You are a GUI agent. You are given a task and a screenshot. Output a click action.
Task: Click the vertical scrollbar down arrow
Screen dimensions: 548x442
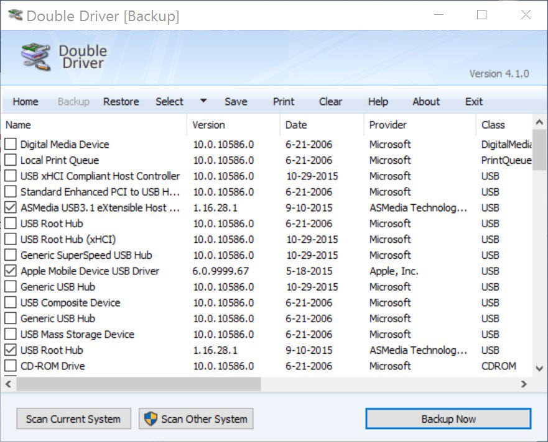pos(539,368)
